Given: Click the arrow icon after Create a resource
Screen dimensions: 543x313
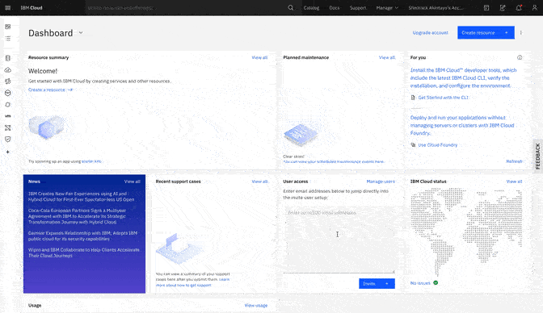Looking at the screenshot, I should point(70,90).
